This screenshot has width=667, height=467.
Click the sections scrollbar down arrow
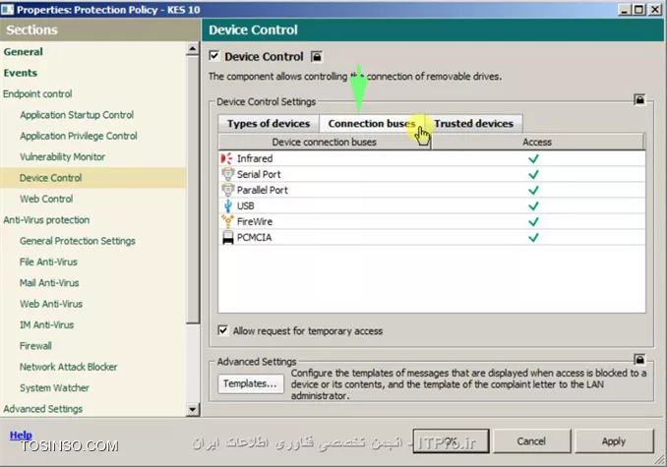coord(192,410)
